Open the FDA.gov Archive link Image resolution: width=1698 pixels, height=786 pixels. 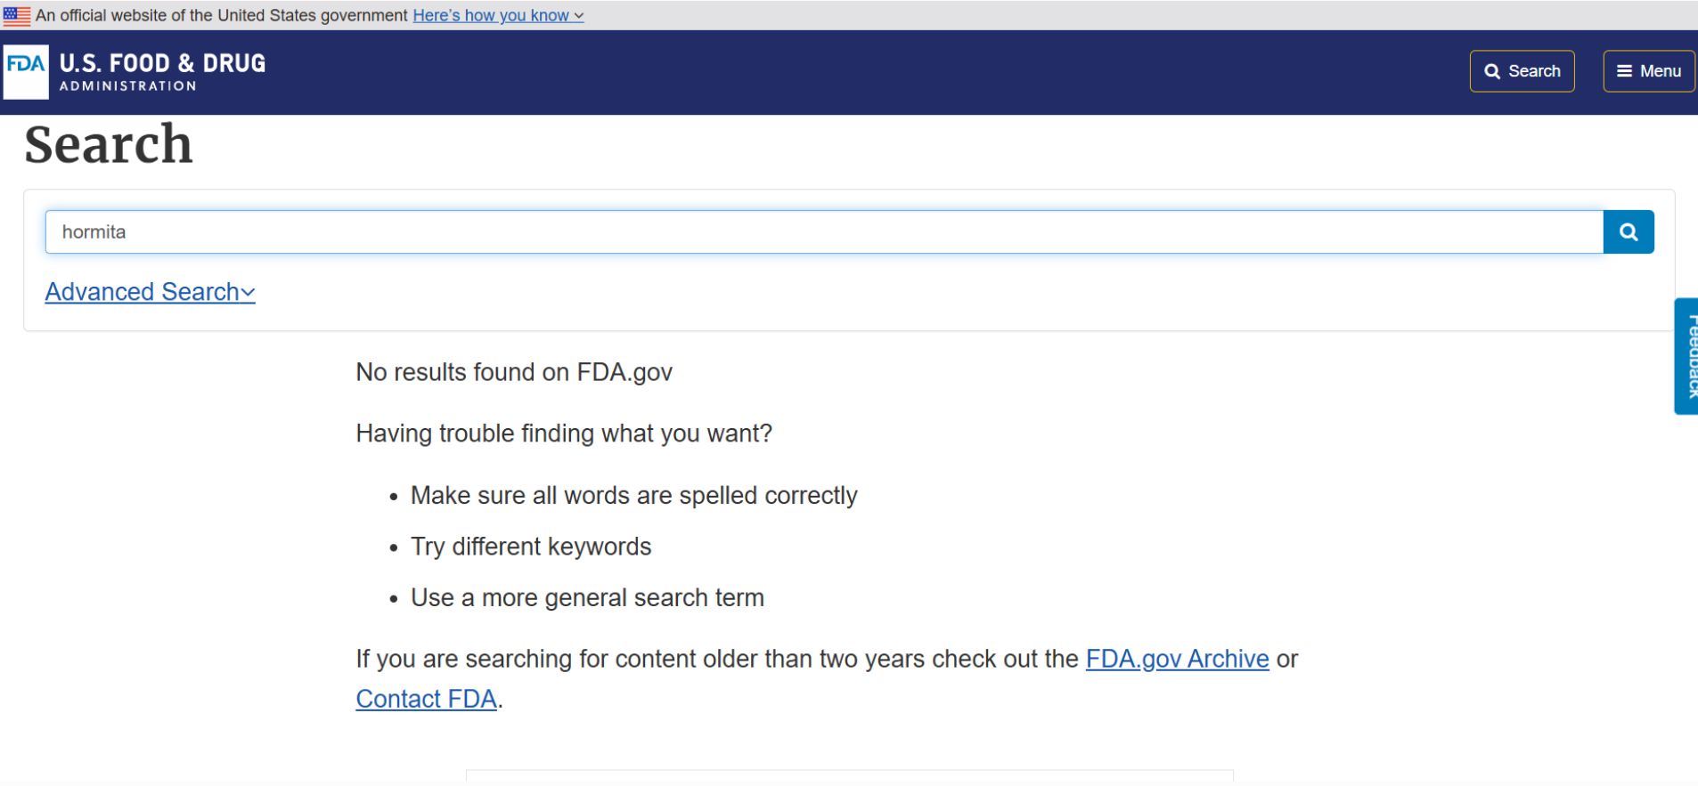pyautogui.click(x=1176, y=659)
